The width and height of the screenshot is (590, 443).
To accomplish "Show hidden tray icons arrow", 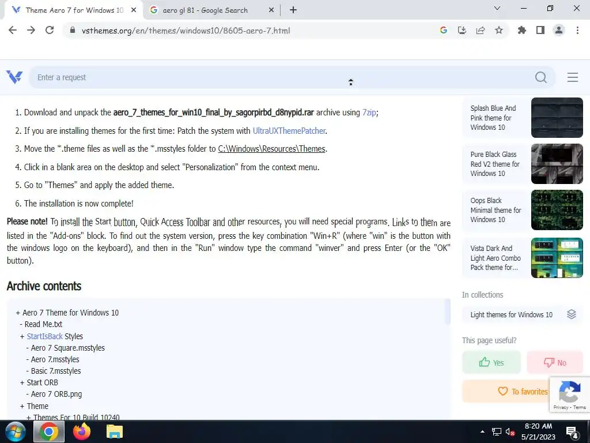I will (x=482, y=431).
